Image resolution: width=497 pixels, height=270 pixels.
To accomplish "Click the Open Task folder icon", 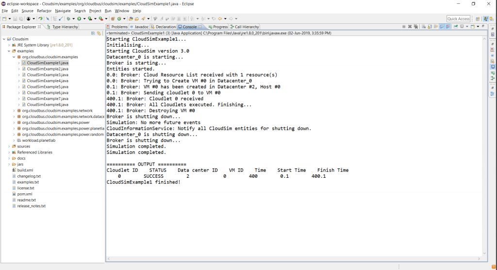I will pos(136,19).
